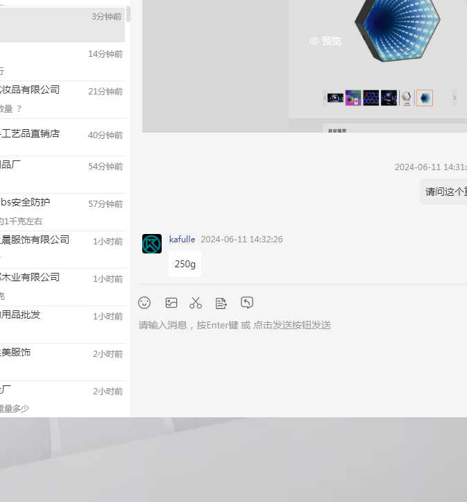Click the kafulle avatar icon
This screenshot has height=502, width=467.
(152, 244)
